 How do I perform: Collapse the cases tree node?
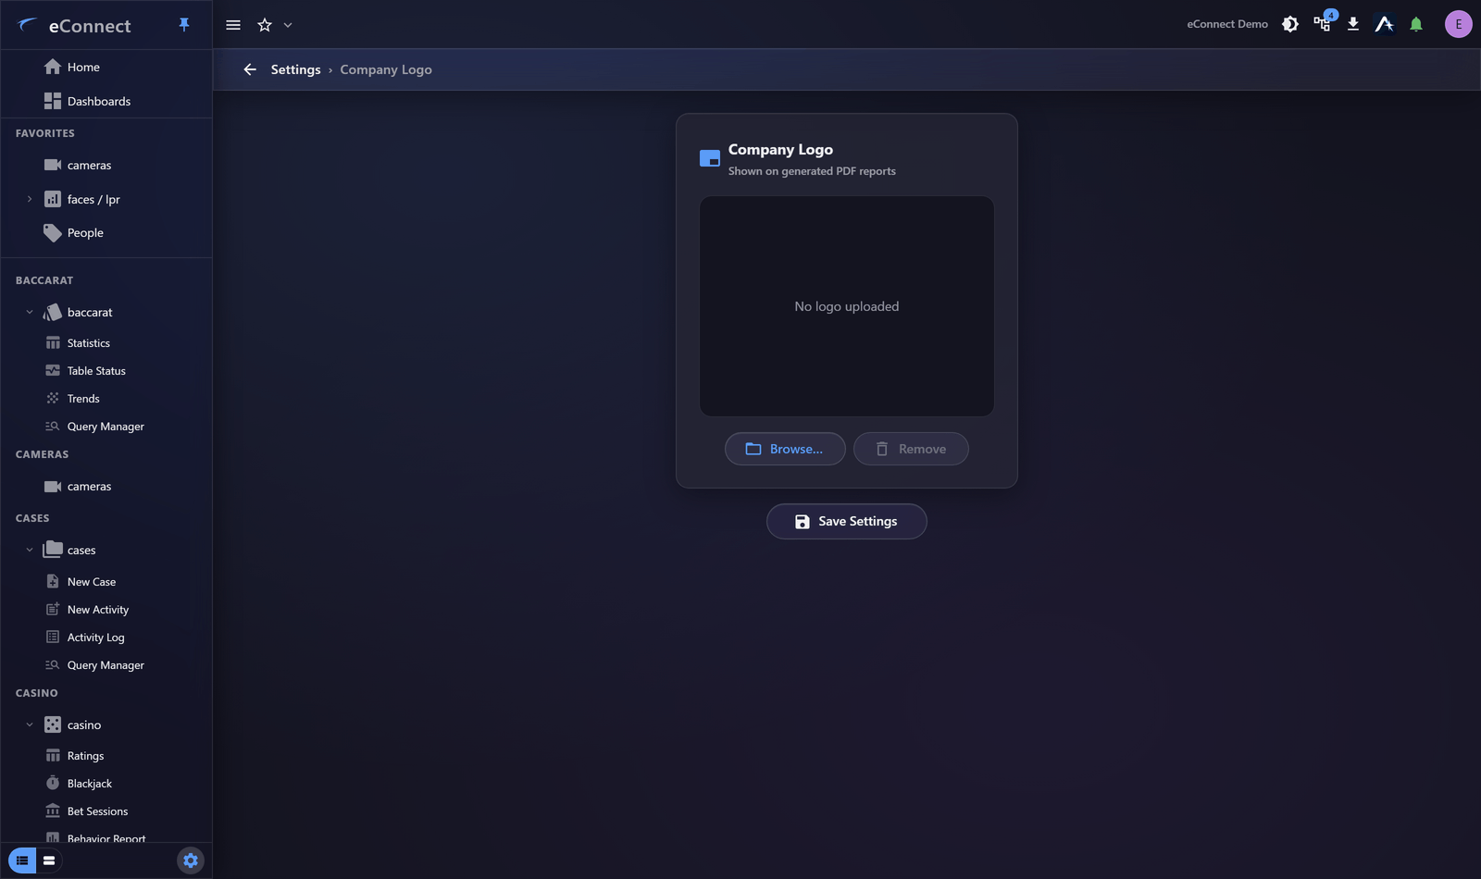point(30,550)
